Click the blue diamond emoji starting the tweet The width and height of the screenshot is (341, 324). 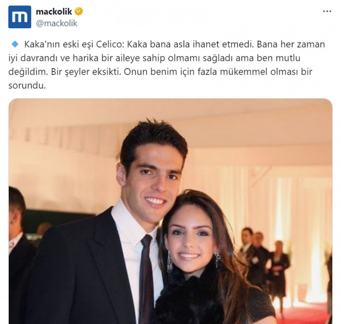(x=15, y=44)
